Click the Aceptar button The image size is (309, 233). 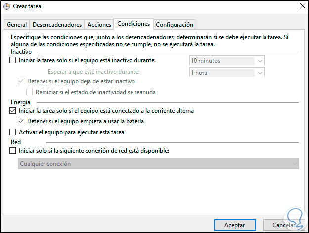[234, 225]
